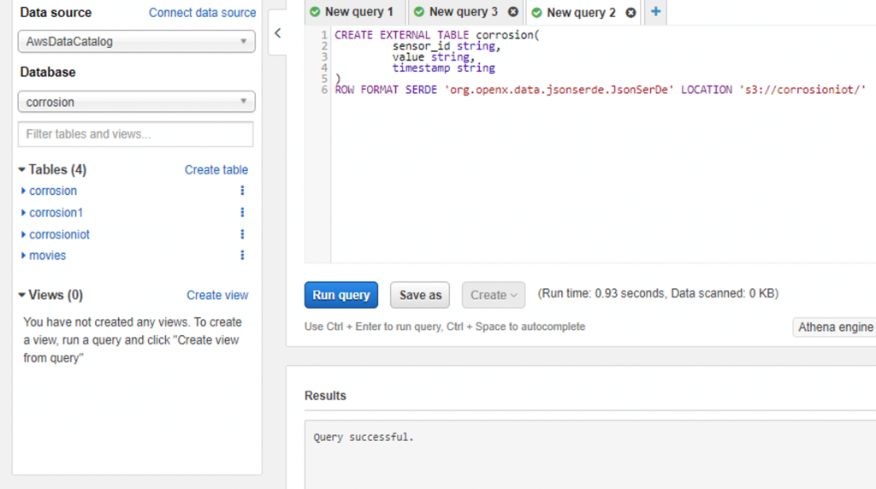Image resolution: width=876 pixels, height=489 pixels.
Task: Click the Run time 0.93 seconds text
Action: [x=658, y=293]
